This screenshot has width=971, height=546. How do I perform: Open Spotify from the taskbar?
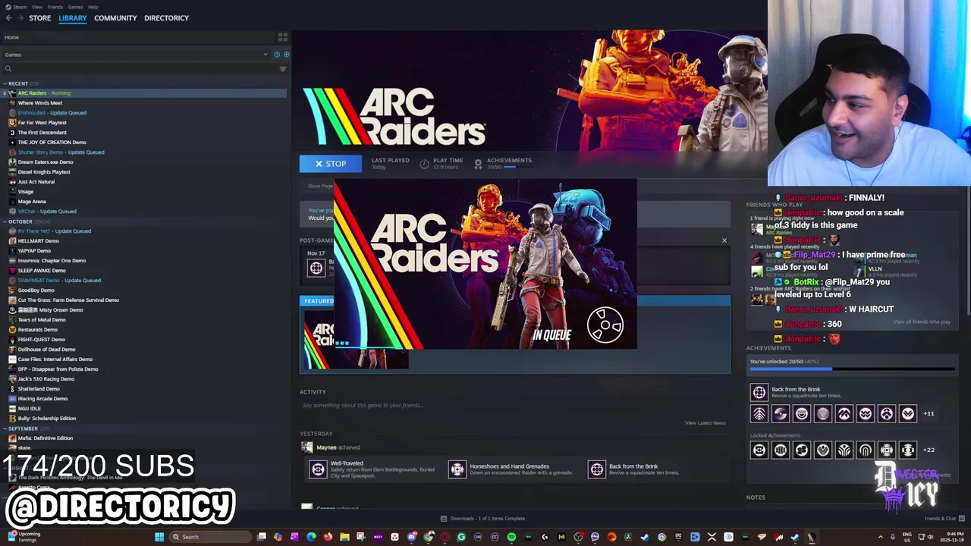511,537
